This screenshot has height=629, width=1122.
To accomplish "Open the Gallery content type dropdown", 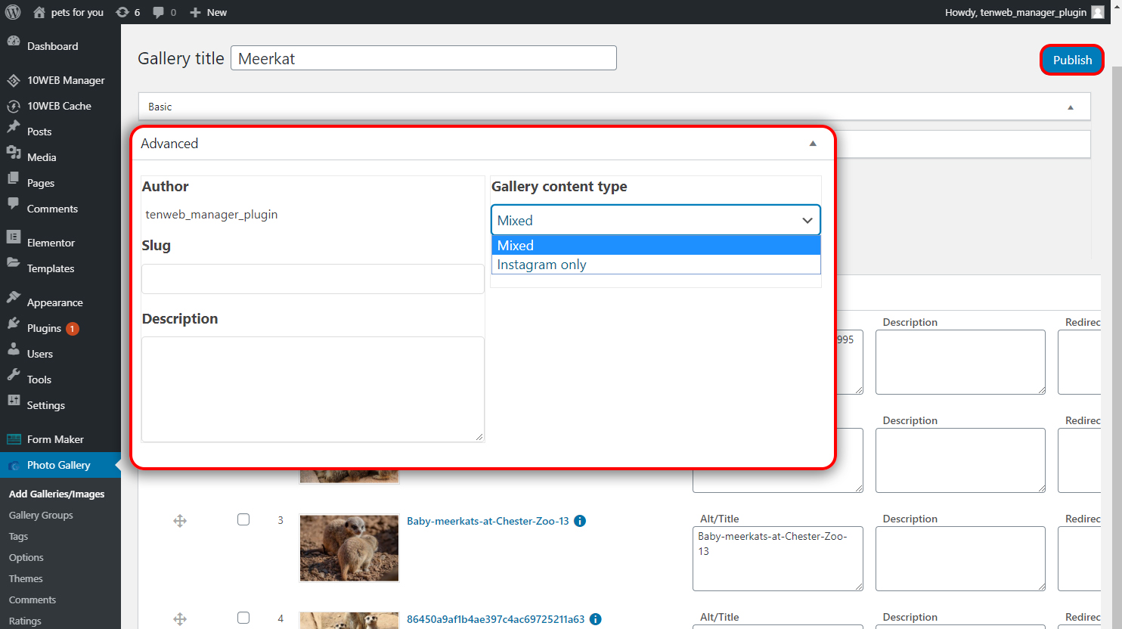I will pyautogui.click(x=656, y=220).
